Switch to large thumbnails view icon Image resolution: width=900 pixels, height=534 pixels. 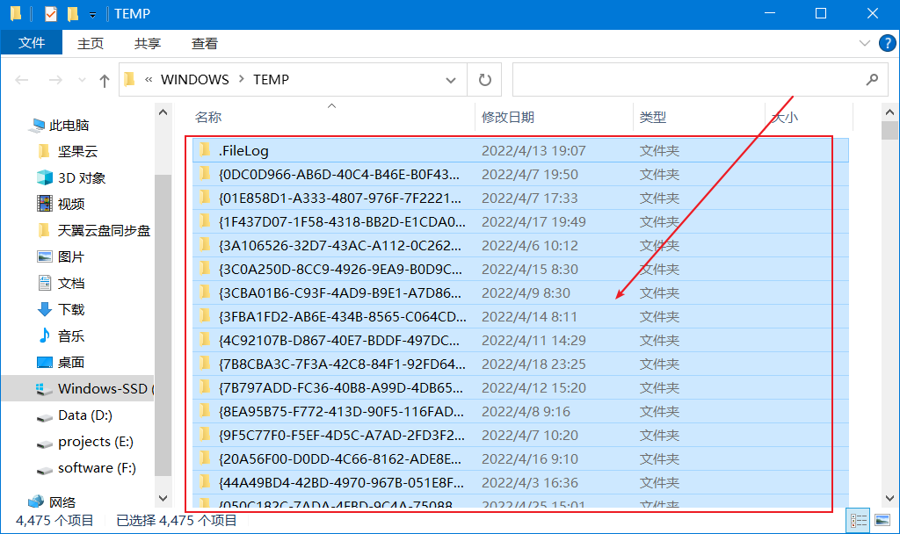coord(882,520)
